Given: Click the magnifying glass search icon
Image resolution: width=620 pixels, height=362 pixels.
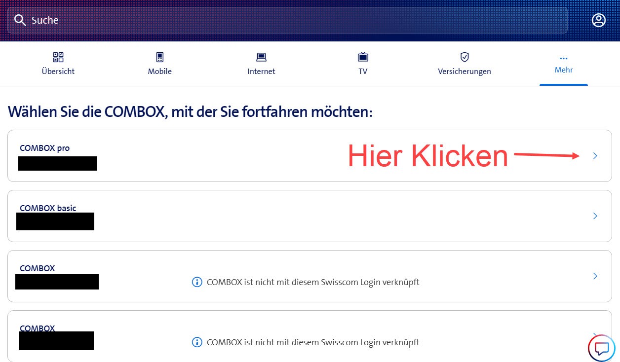Looking at the screenshot, I should (20, 20).
